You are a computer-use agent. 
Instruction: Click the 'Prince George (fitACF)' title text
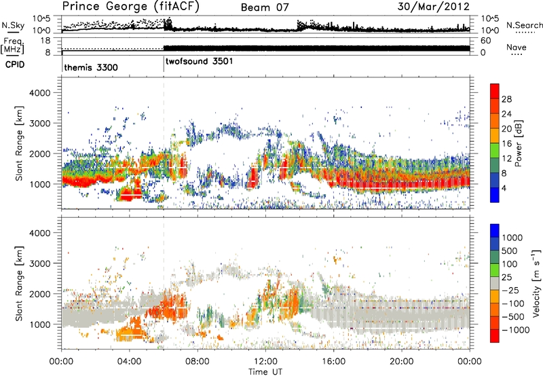coord(130,6)
